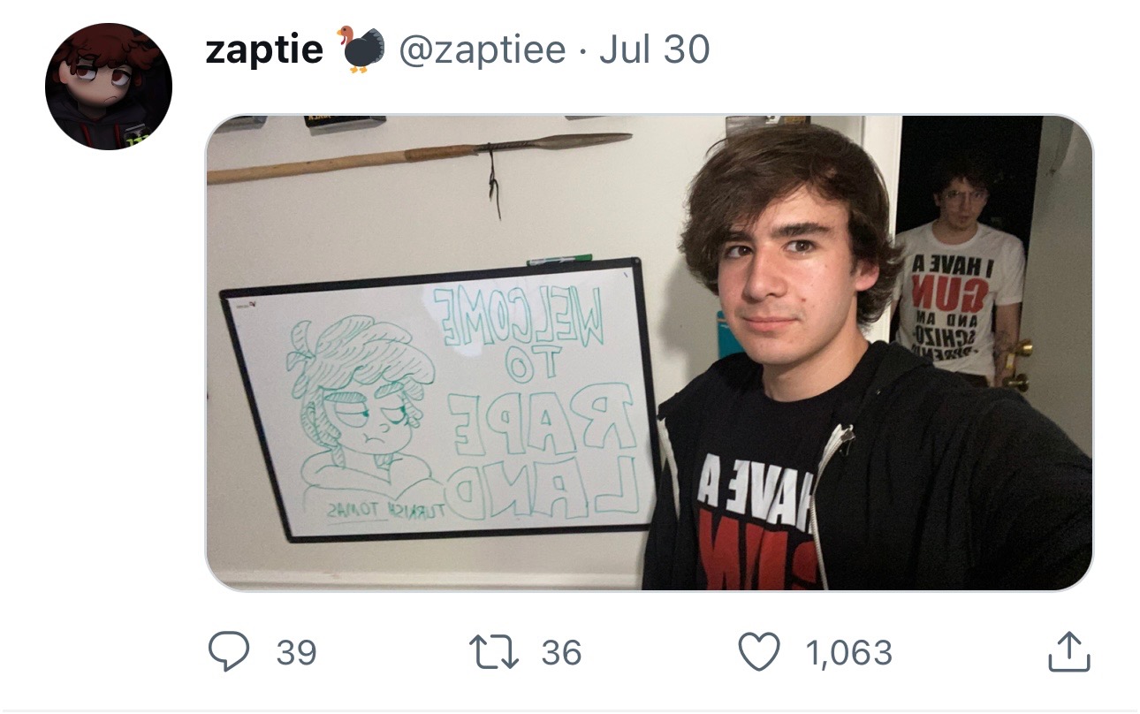Viewport: 1140px width, 714px height.
Task: Click the 1,063 likes count
Action: (x=848, y=653)
